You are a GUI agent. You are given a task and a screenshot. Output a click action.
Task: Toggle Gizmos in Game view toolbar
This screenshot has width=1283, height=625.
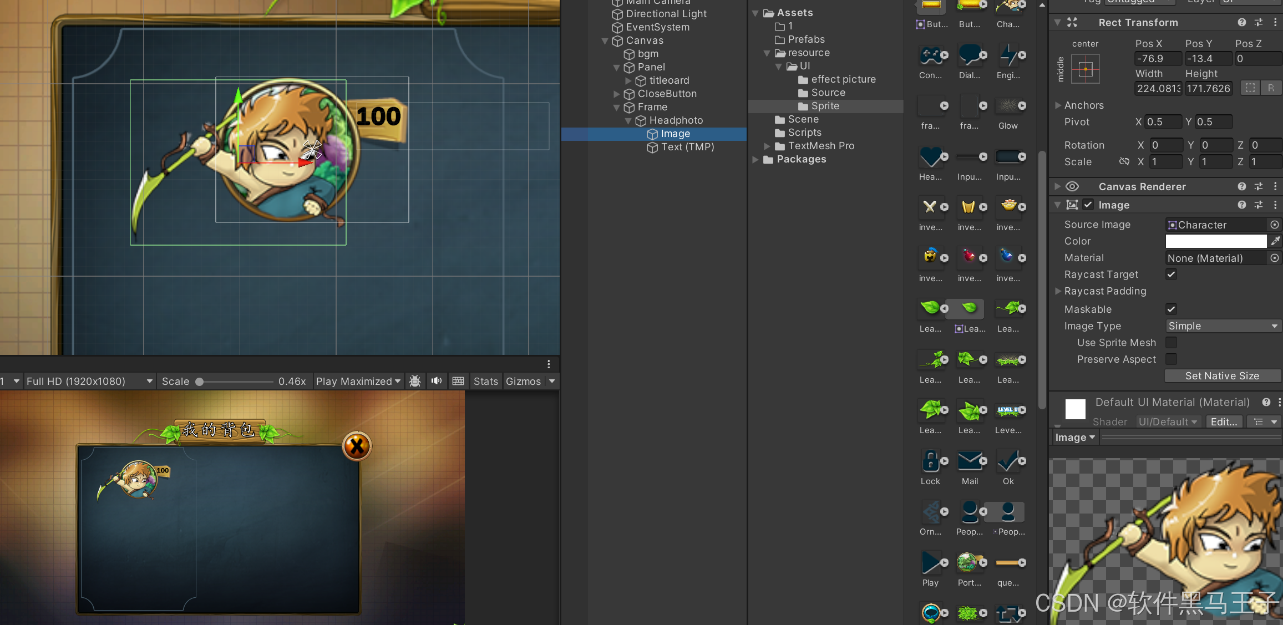(x=523, y=382)
